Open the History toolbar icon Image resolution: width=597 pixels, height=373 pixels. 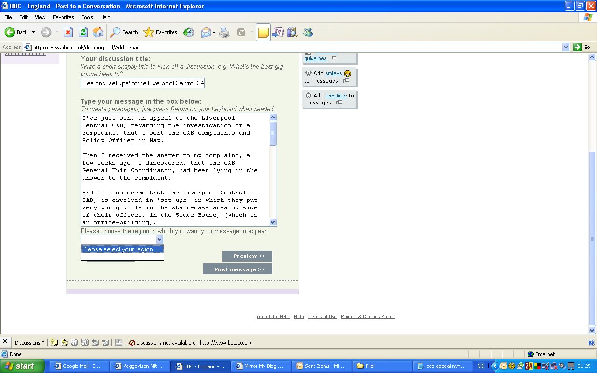[x=188, y=32]
